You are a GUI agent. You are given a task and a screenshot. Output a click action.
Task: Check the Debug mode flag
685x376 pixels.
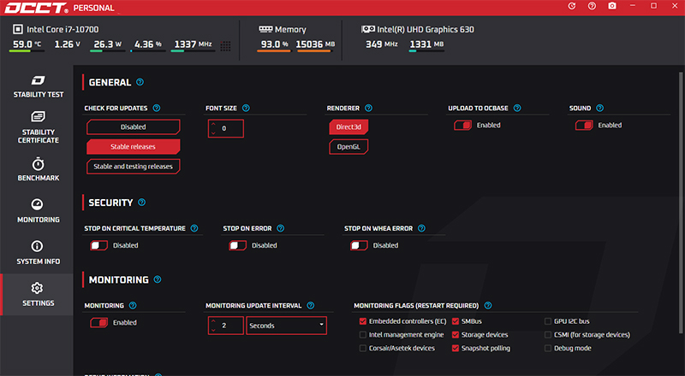pos(548,348)
